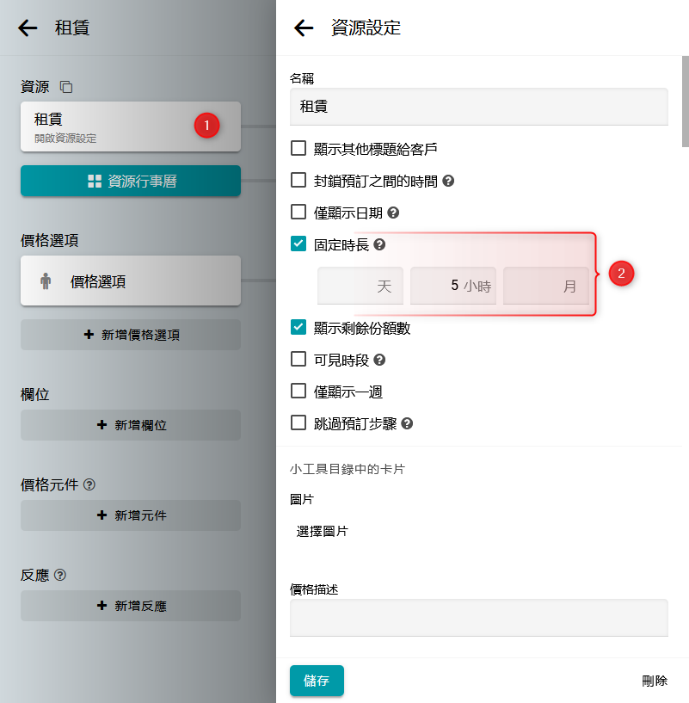Click help icon beside 價格元件 heading
This screenshot has width=689, height=703.
point(89,484)
